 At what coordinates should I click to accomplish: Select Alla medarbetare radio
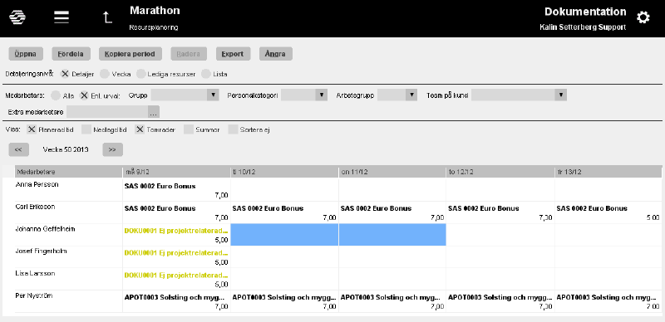pyautogui.click(x=56, y=95)
